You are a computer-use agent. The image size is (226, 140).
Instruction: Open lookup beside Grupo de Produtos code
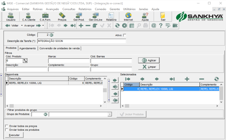(45, 114)
